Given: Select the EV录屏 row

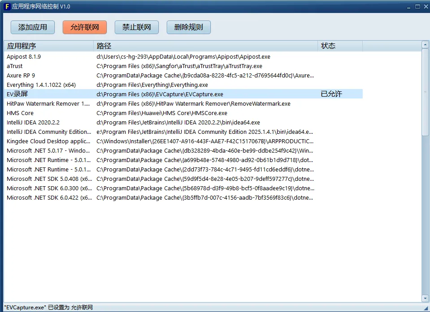Looking at the screenshot, I should 183,94.
